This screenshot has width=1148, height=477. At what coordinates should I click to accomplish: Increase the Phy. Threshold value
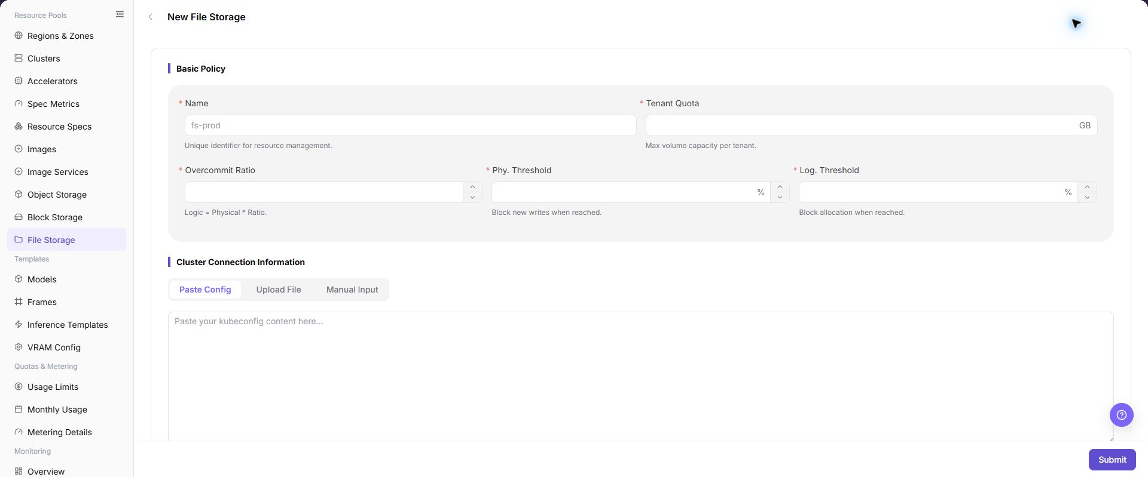coord(780,187)
